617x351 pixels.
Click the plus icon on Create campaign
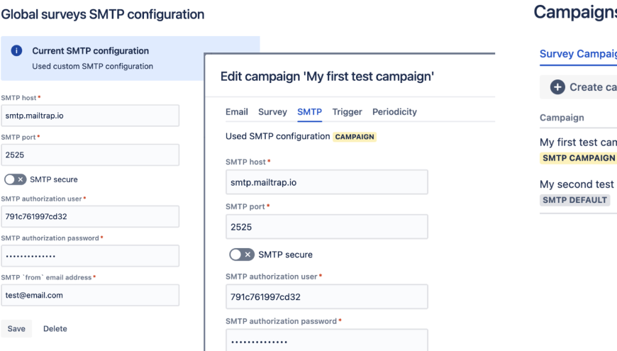557,87
